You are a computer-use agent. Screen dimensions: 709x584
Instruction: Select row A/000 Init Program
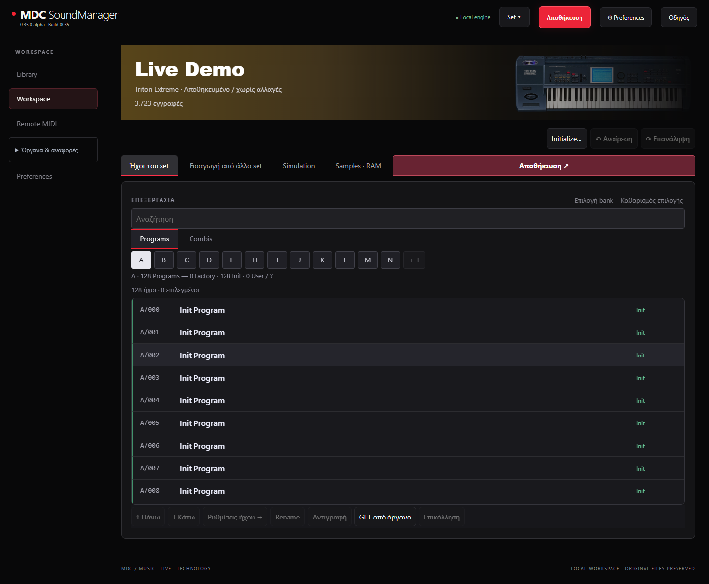408,310
